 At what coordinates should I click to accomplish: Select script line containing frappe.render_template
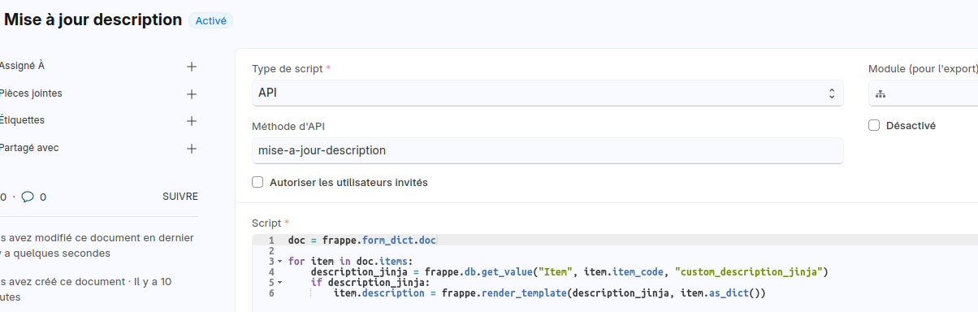(x=550, y=293)
